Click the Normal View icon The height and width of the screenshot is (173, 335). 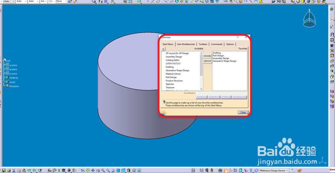pos(113,170)
